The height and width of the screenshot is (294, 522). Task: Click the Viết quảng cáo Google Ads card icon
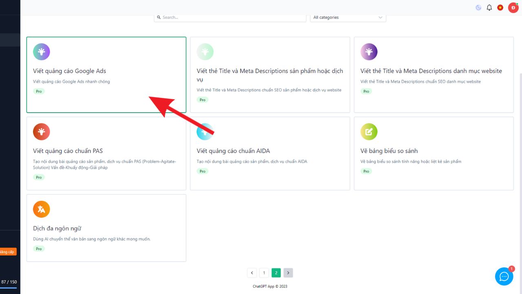tap(42, 52)
